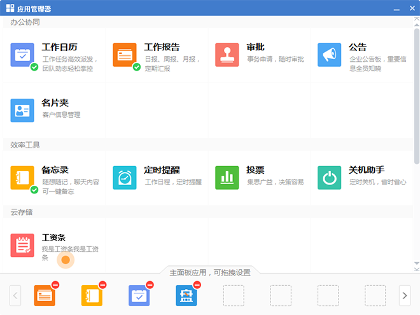Click the 审批 title text

[256, 47]
